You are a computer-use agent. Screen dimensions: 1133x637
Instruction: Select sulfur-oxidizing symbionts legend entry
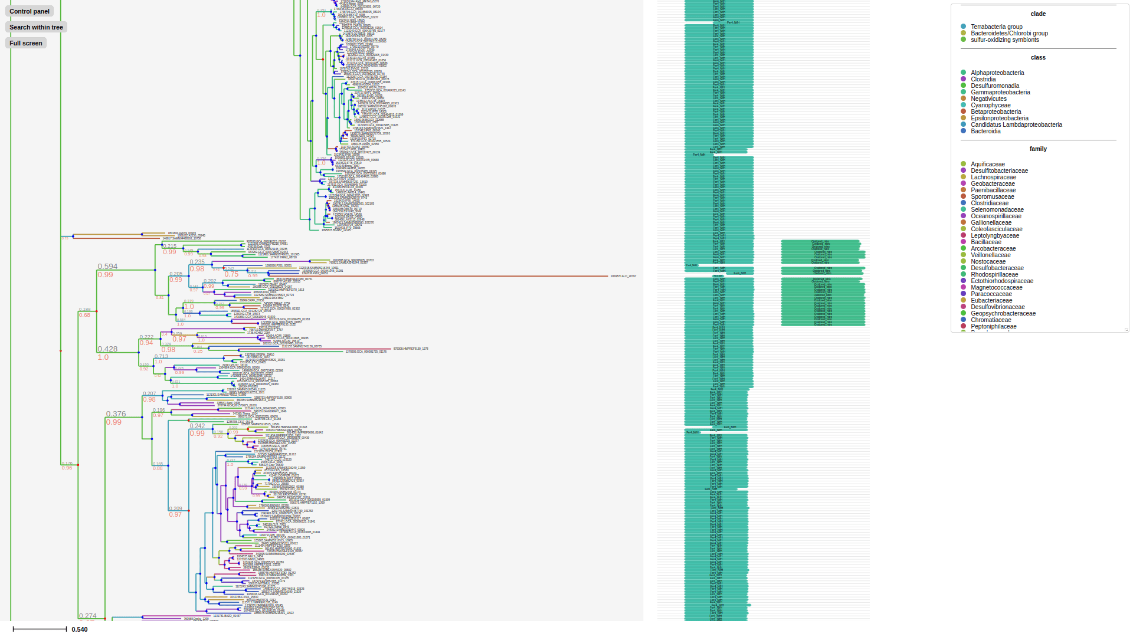click(x=1005, y=40)
